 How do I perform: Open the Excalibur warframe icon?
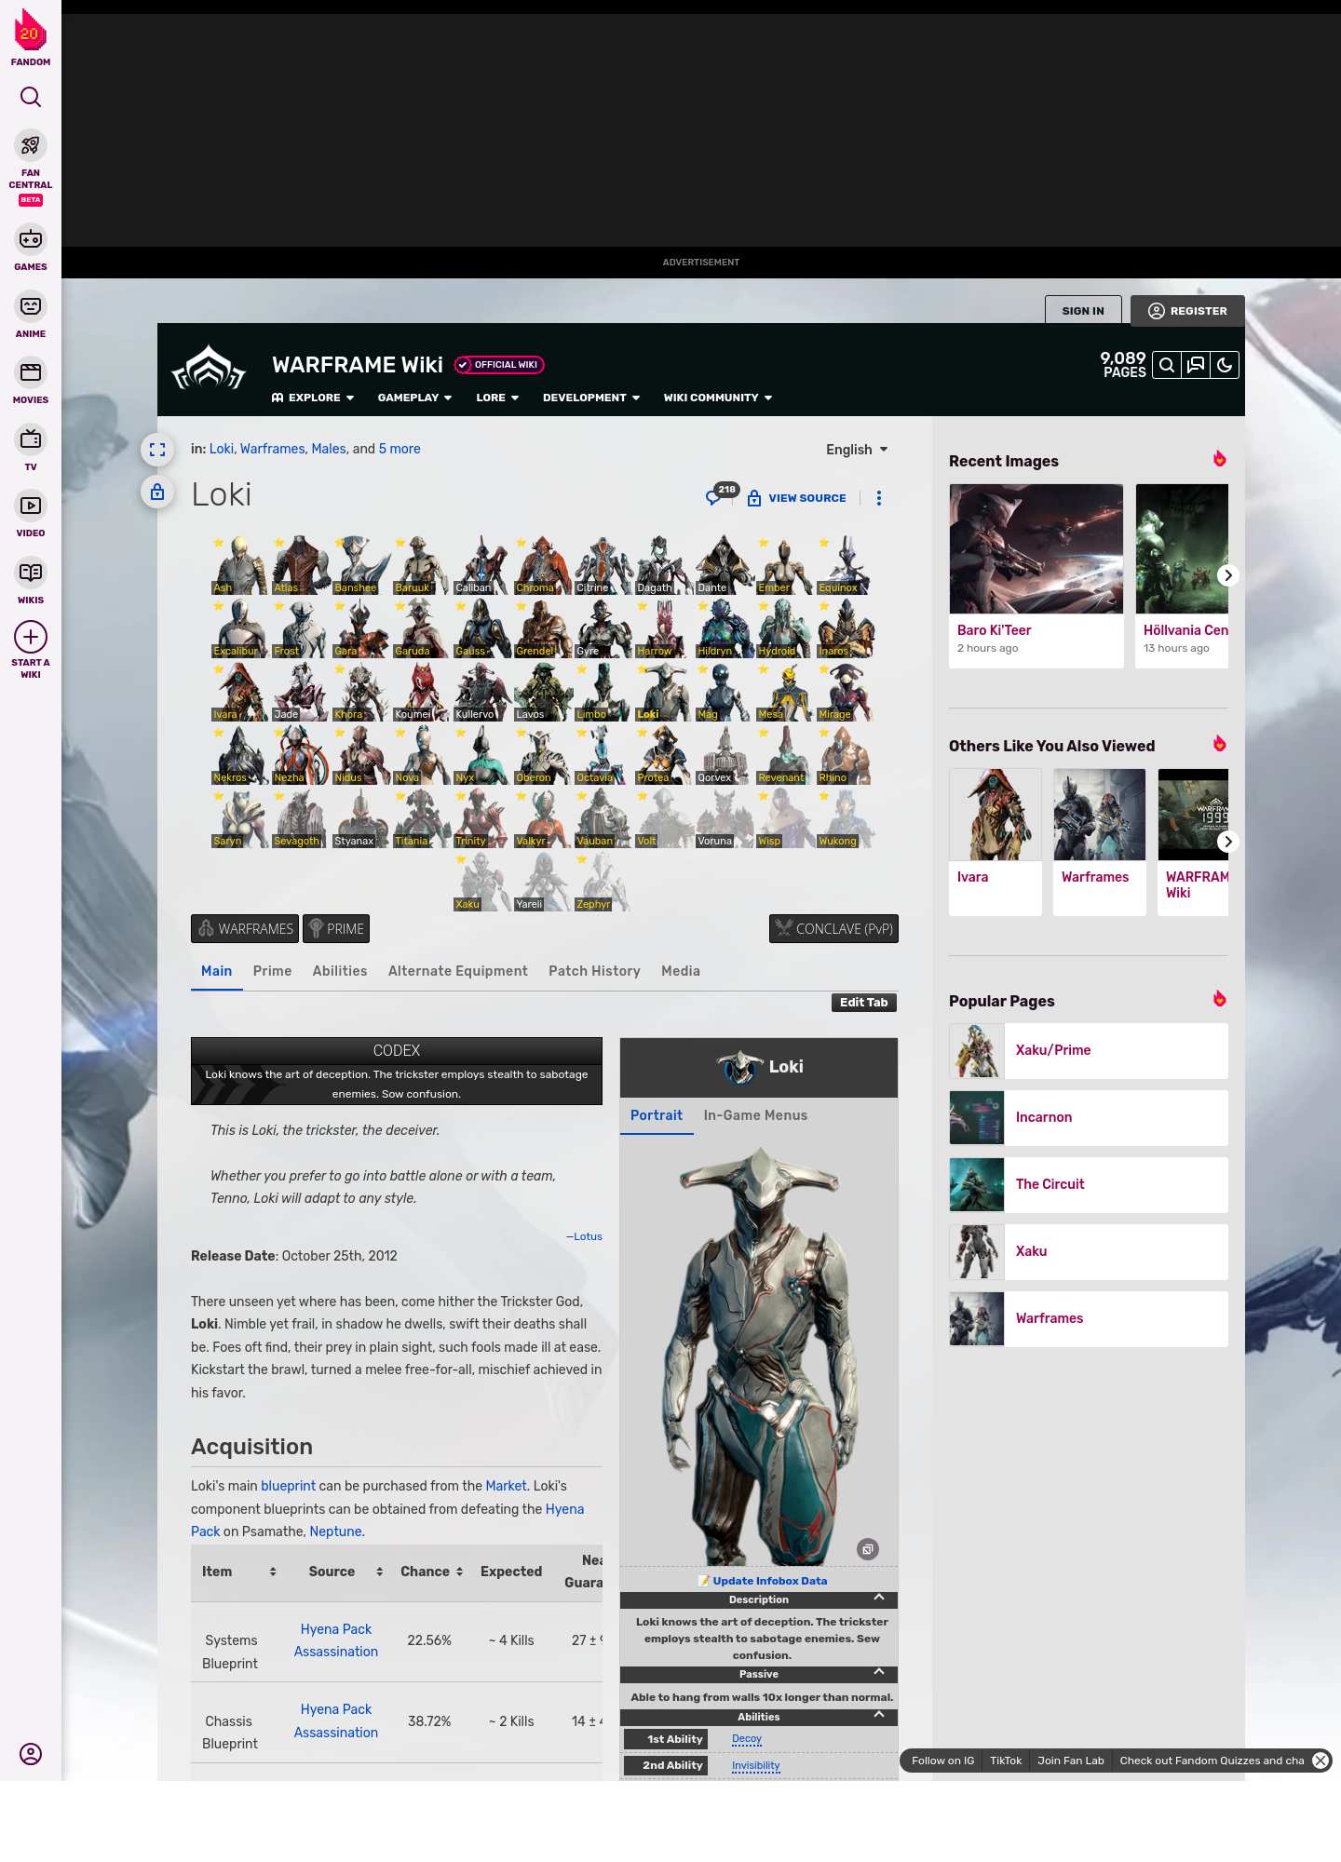point(239,628)
